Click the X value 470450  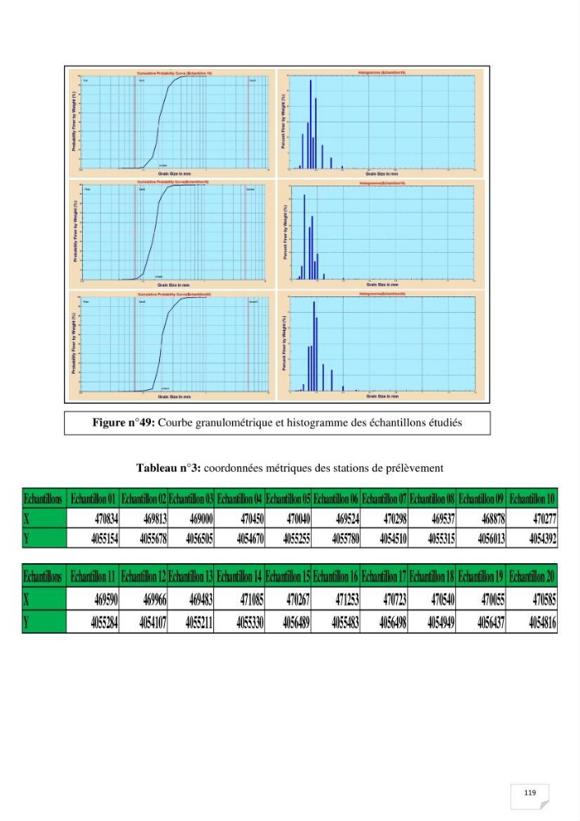pos(252,519)
